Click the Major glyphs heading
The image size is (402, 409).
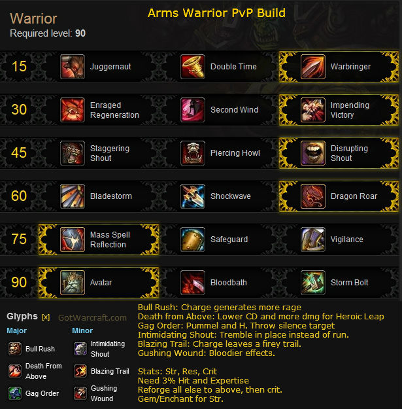tap(17, 330)
